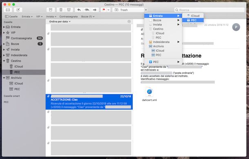Reply all using double-arrow icon

87,10
